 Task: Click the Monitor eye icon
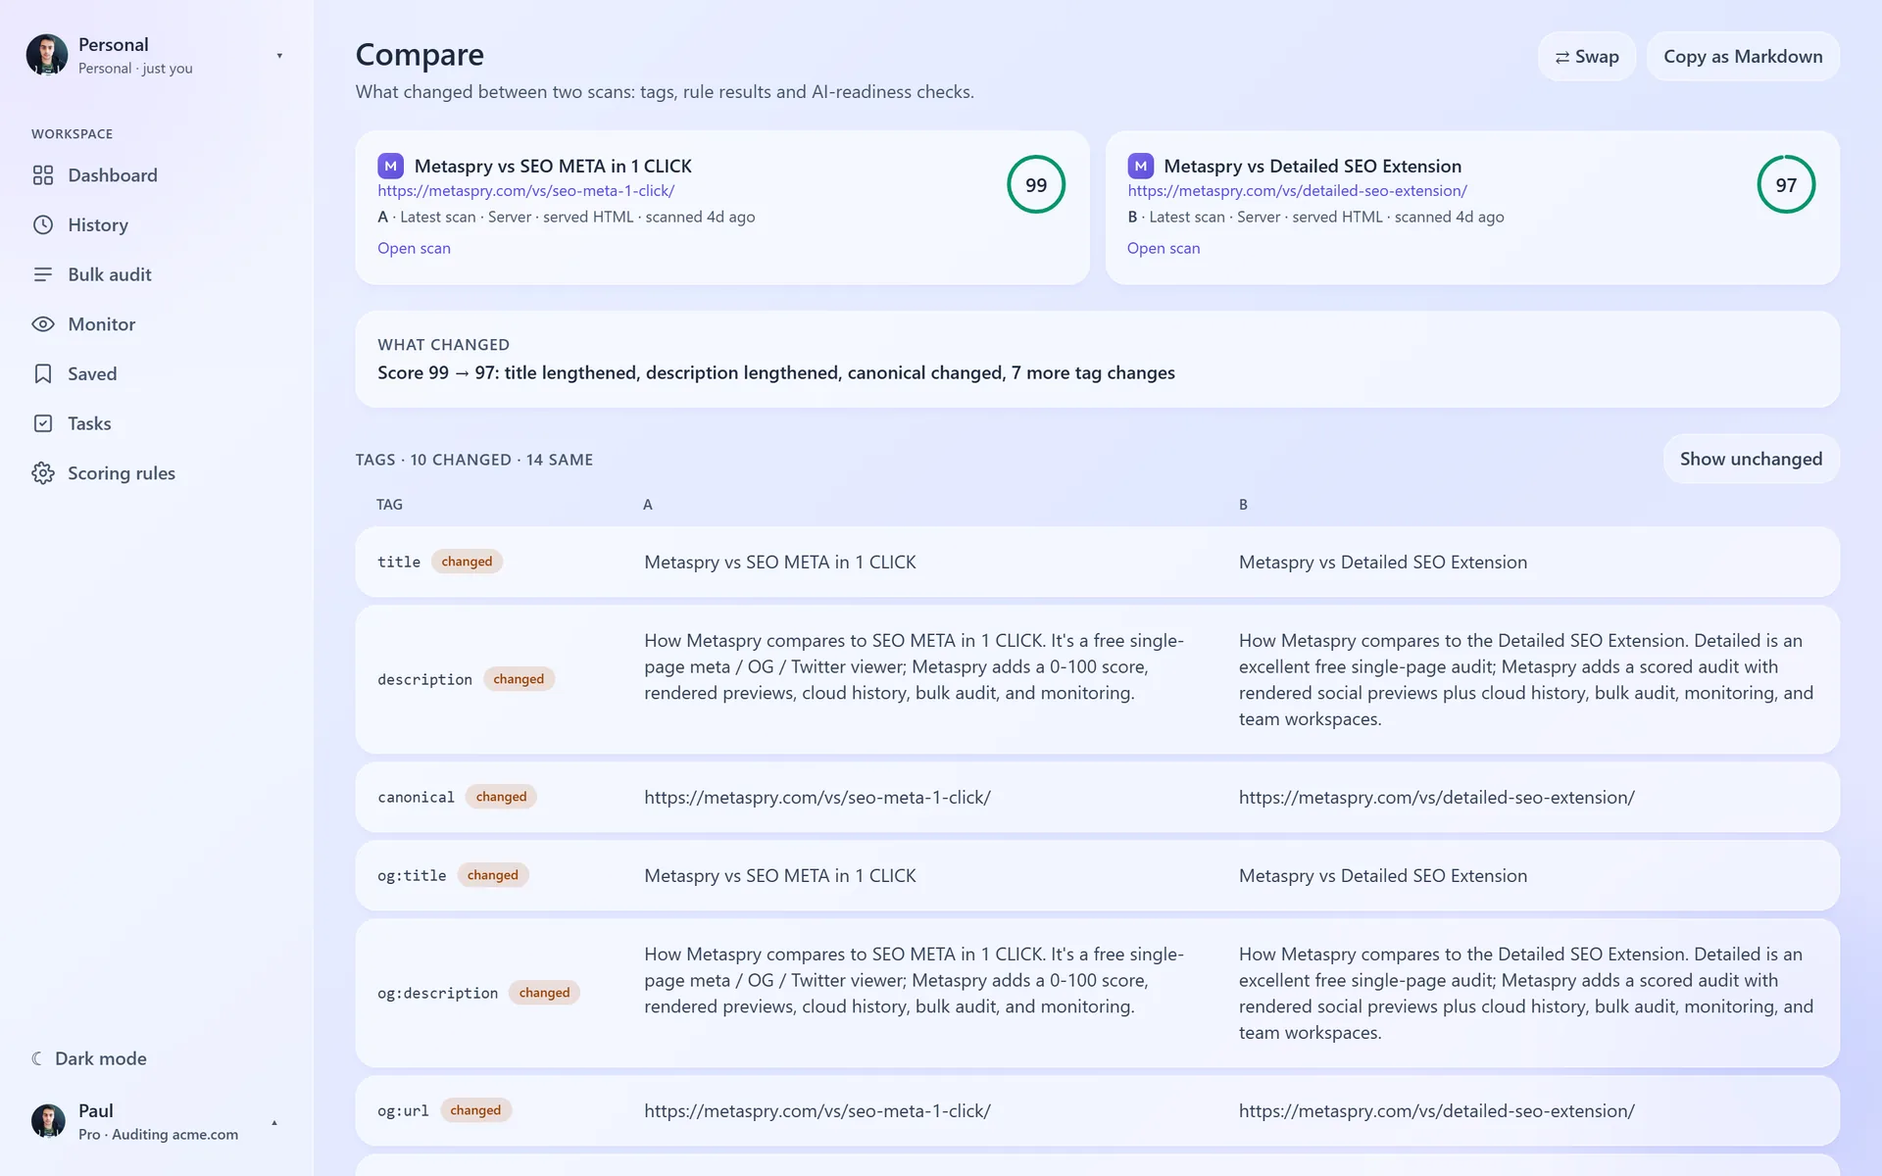point(43,324)
